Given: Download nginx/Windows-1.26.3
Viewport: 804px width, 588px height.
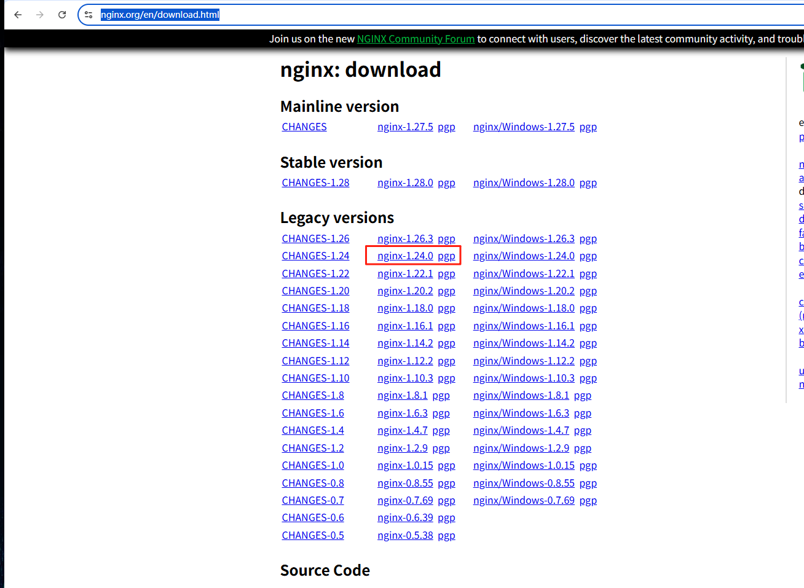Looking at the screenshot, I should [x=524, y=238].
